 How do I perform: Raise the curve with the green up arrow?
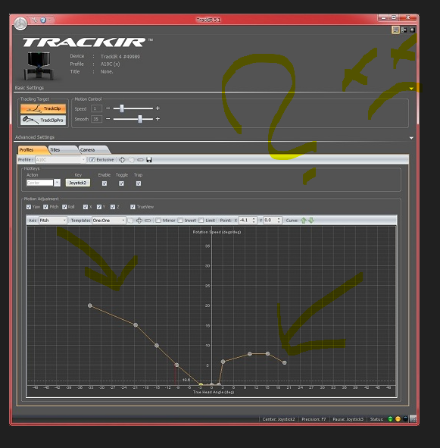(304, 221)
